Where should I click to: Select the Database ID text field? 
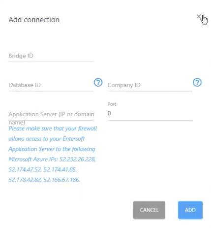(51, 85)
